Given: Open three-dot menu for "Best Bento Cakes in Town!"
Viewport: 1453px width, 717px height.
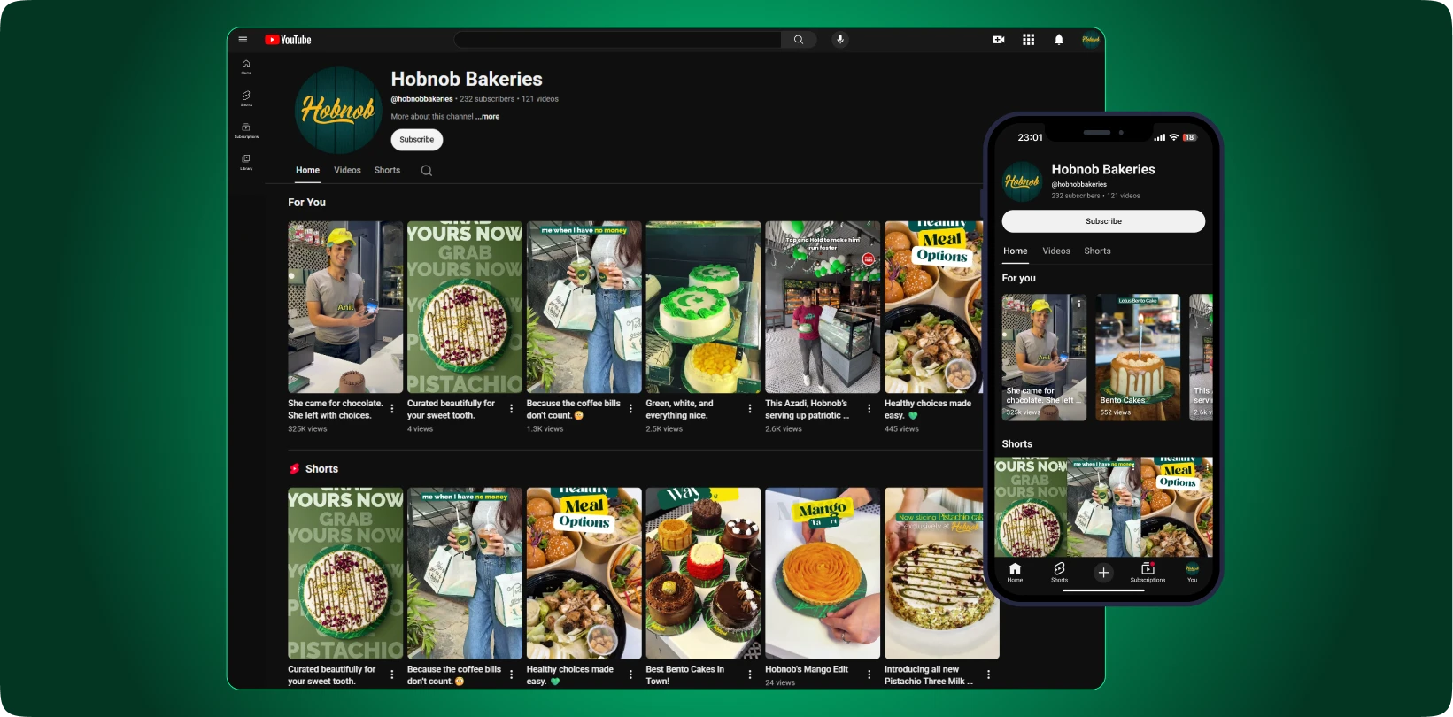Looking at the screenshot, I should [x=750, y=675].
